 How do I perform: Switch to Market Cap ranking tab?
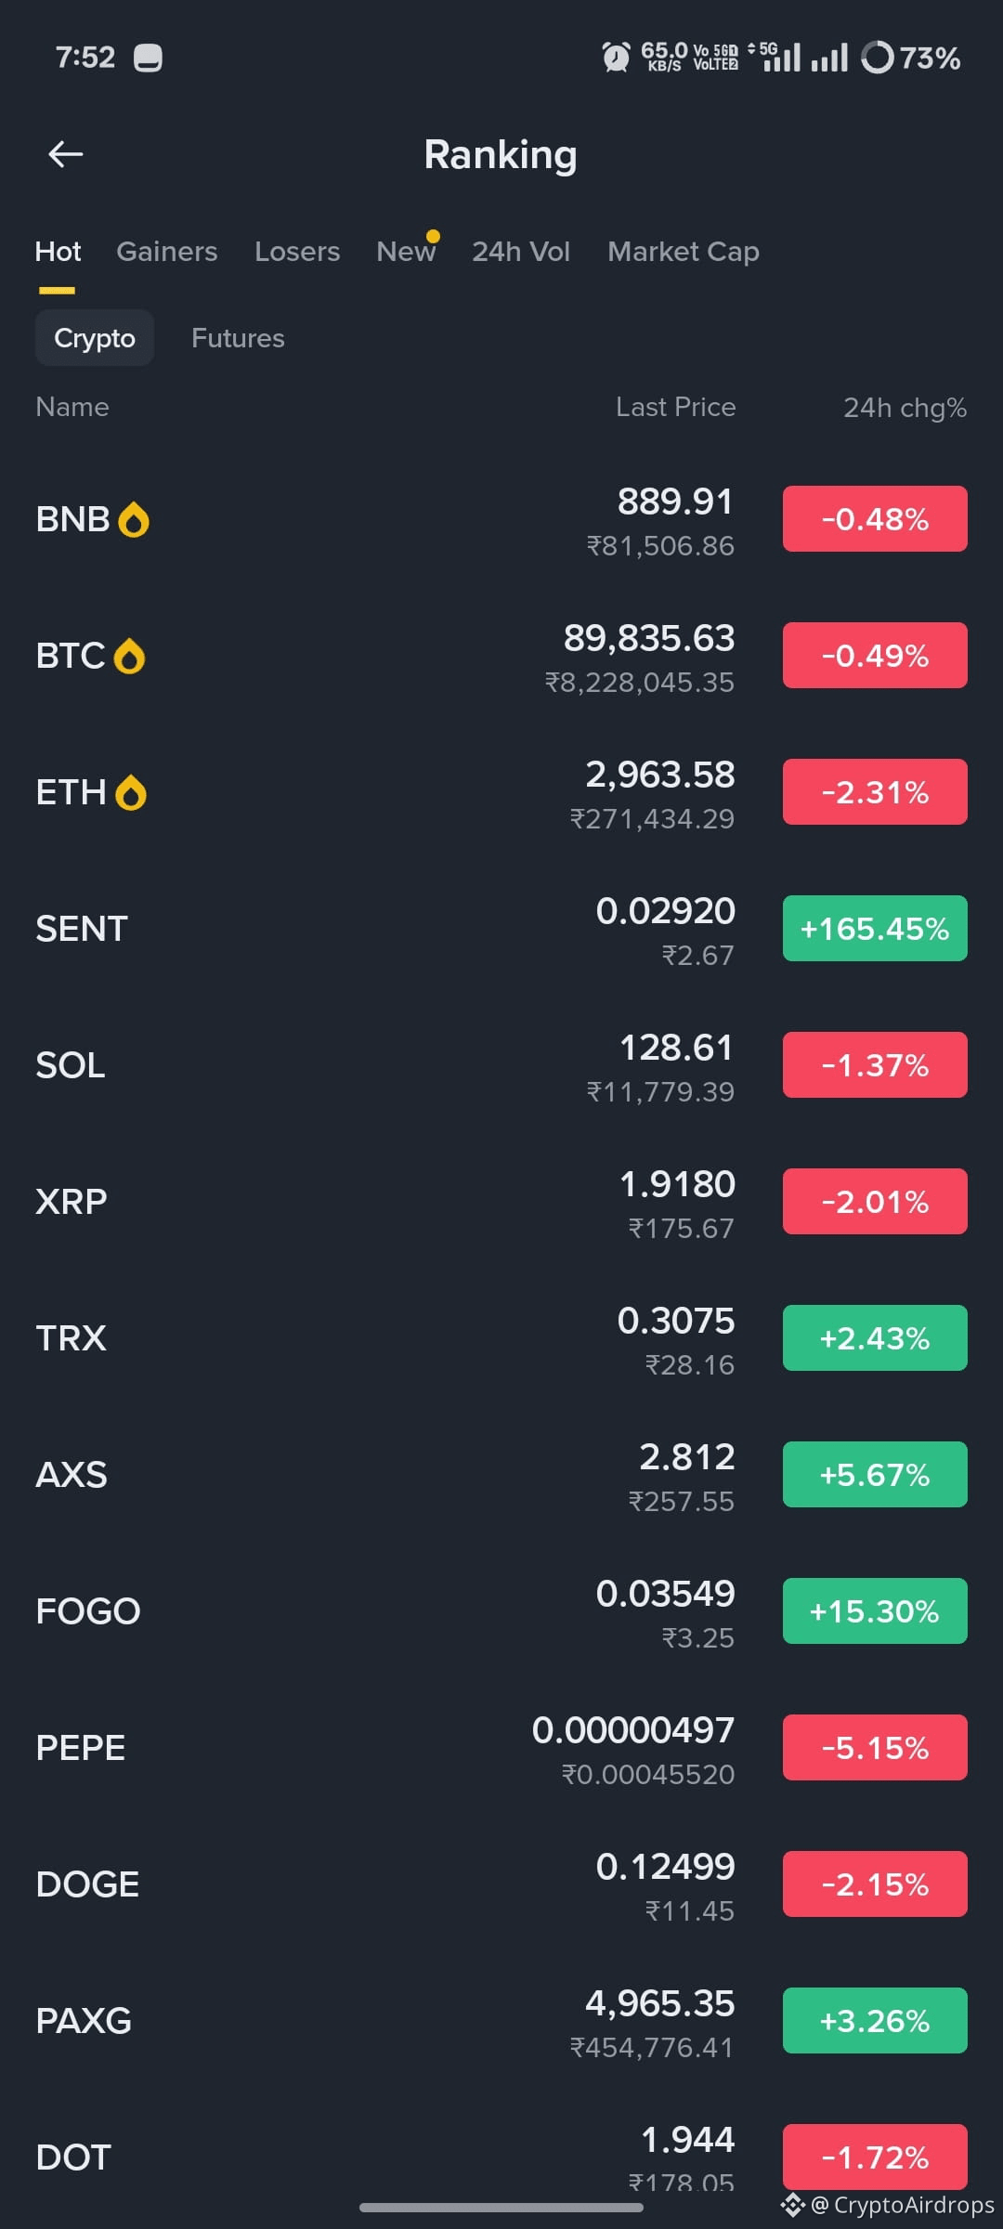pyautogui.click(x=684, y=252)
